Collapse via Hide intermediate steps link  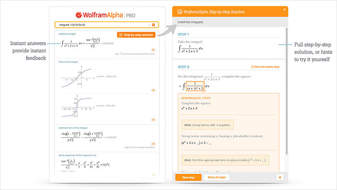(x=265, y=67)
